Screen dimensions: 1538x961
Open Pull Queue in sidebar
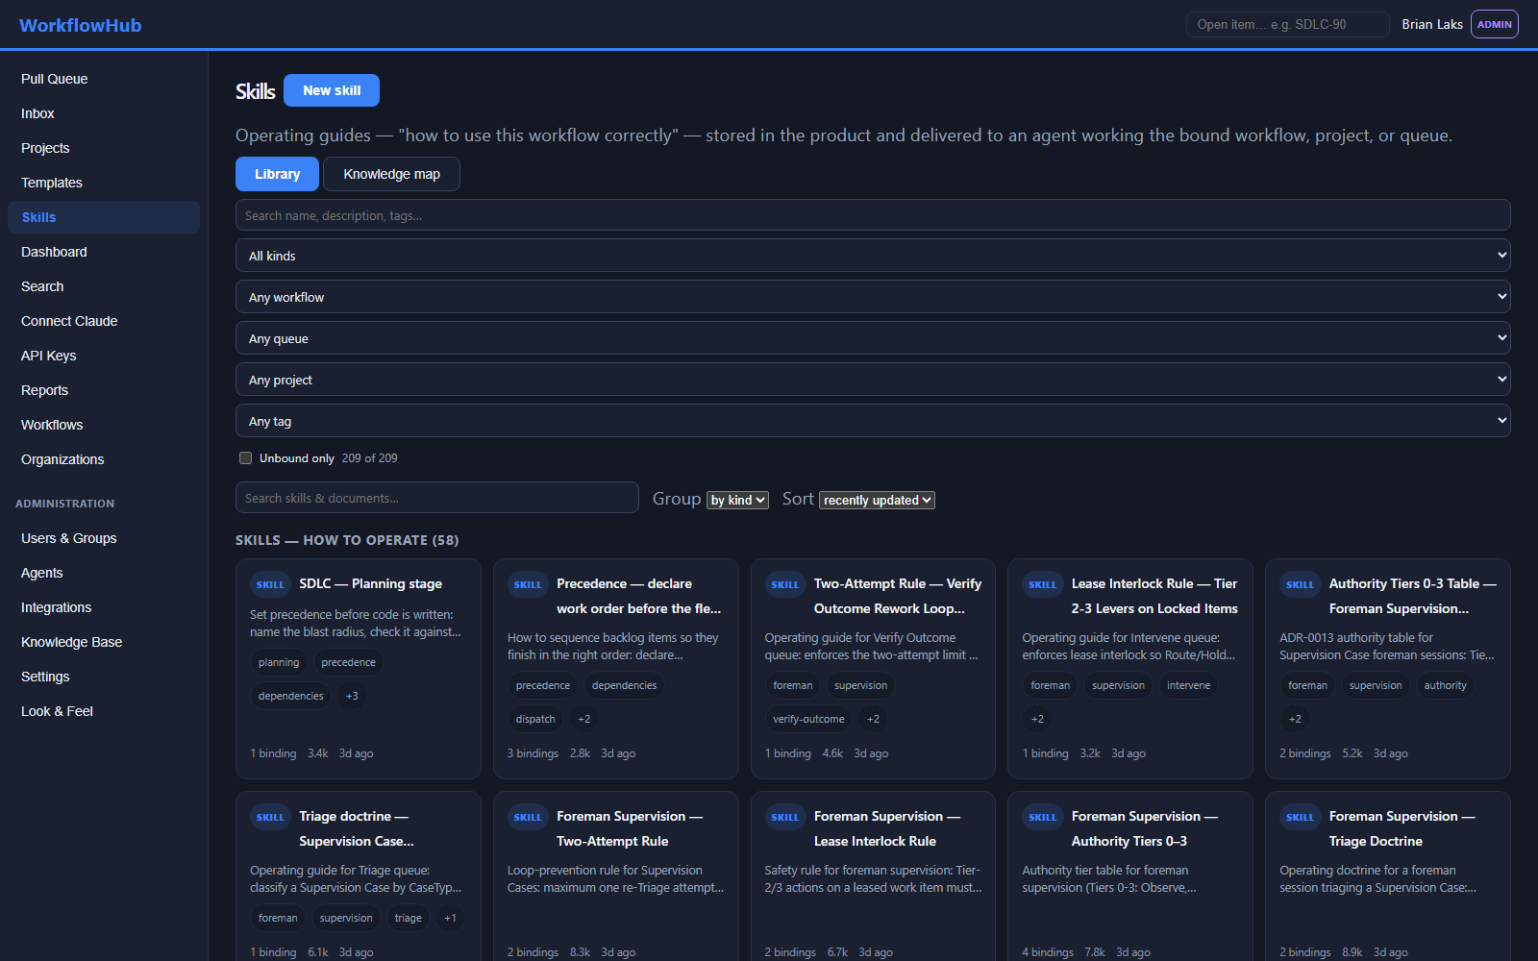(104, 79)
